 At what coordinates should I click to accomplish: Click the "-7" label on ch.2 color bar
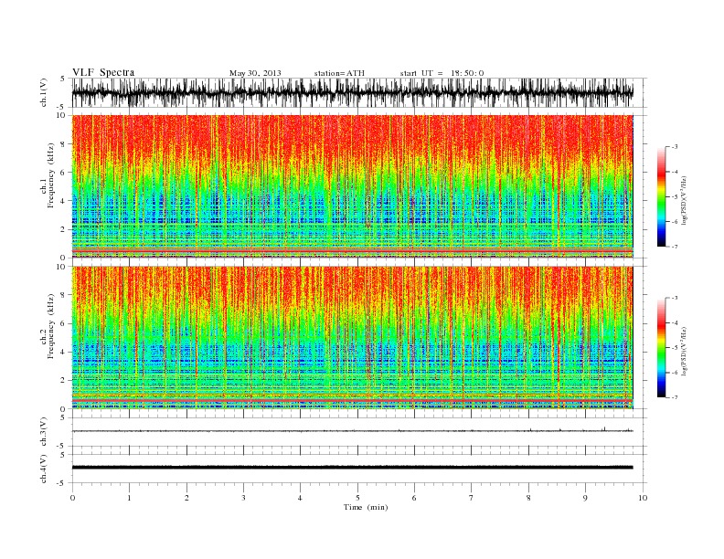675,397
